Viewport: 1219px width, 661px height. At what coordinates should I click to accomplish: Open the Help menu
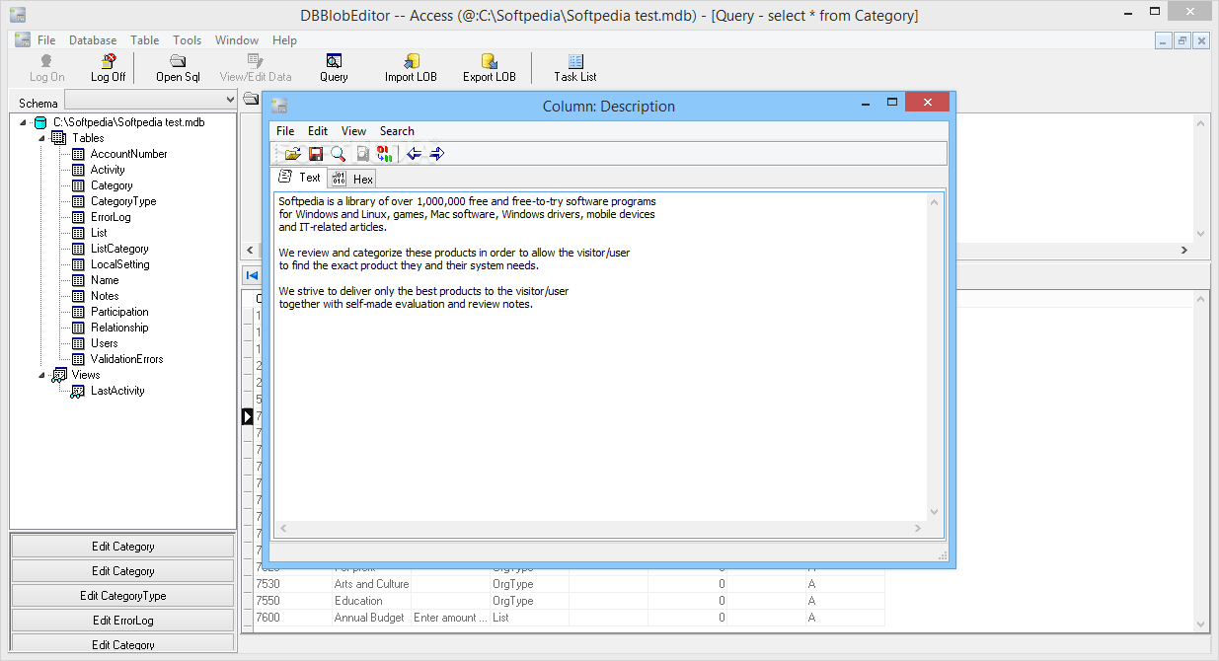(284, 40)
